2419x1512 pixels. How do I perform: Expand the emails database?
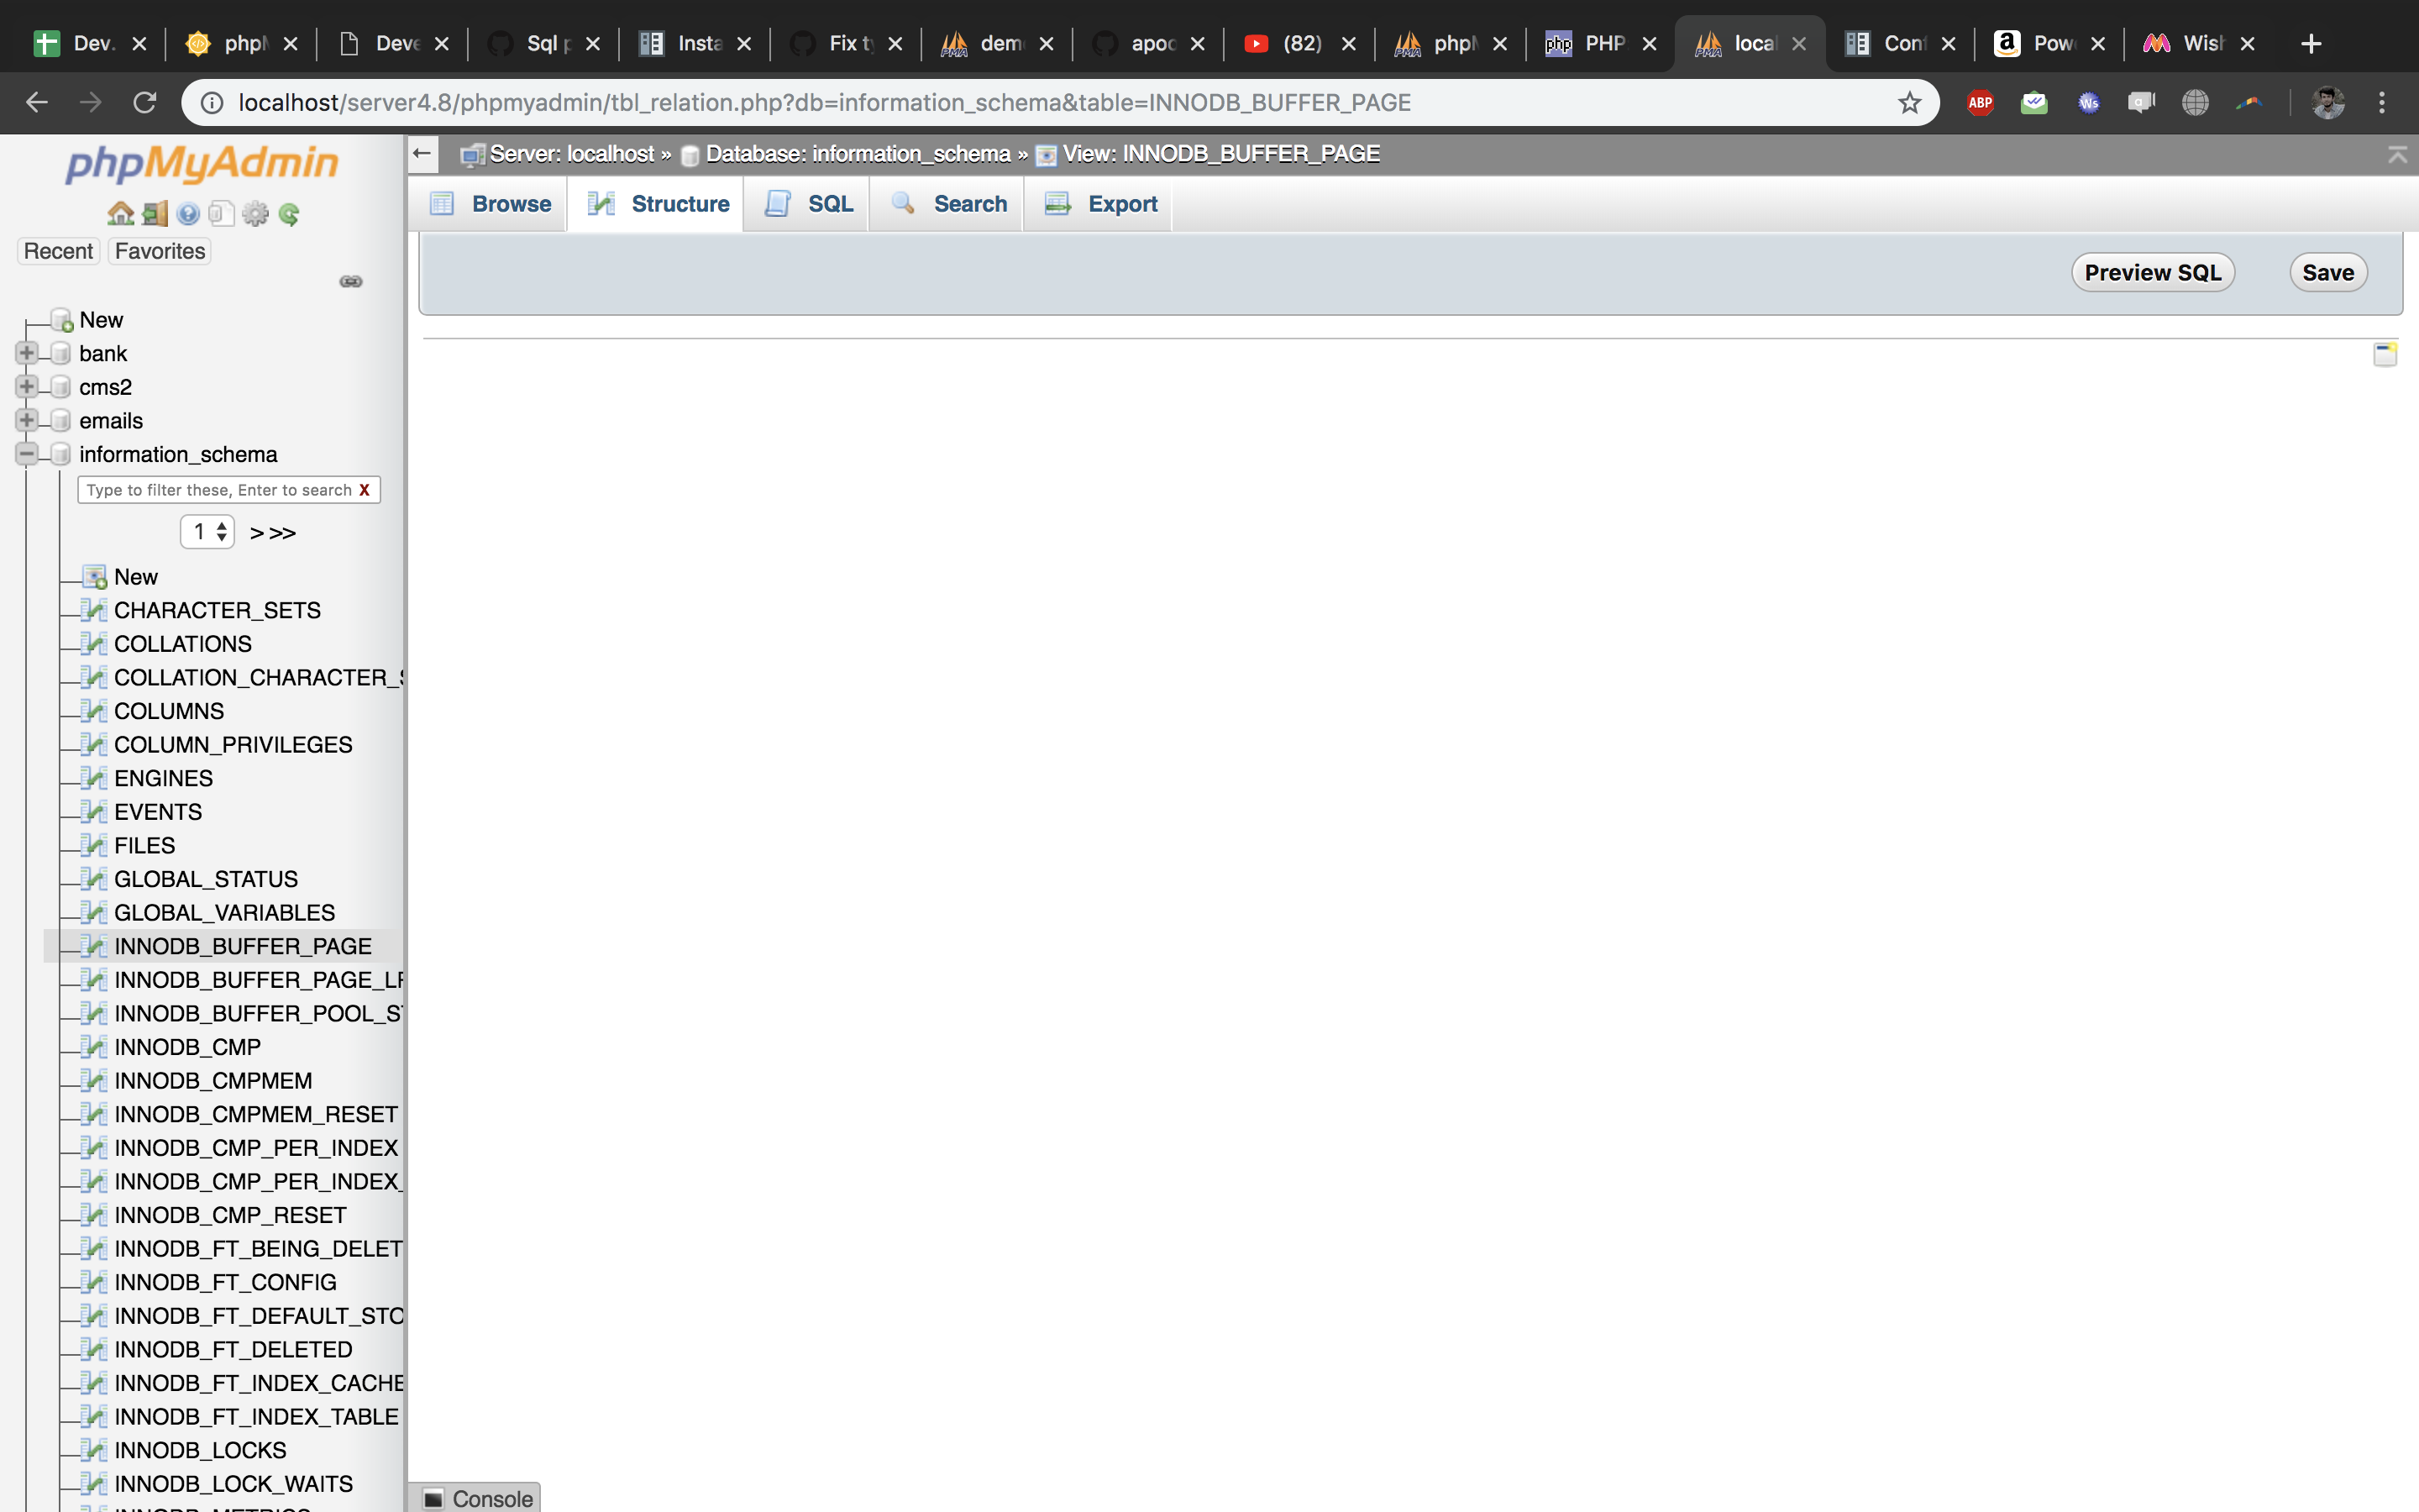(27, 420)
